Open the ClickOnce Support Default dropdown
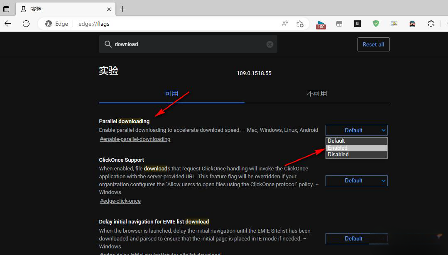448x255 pixels. point(357,180)
